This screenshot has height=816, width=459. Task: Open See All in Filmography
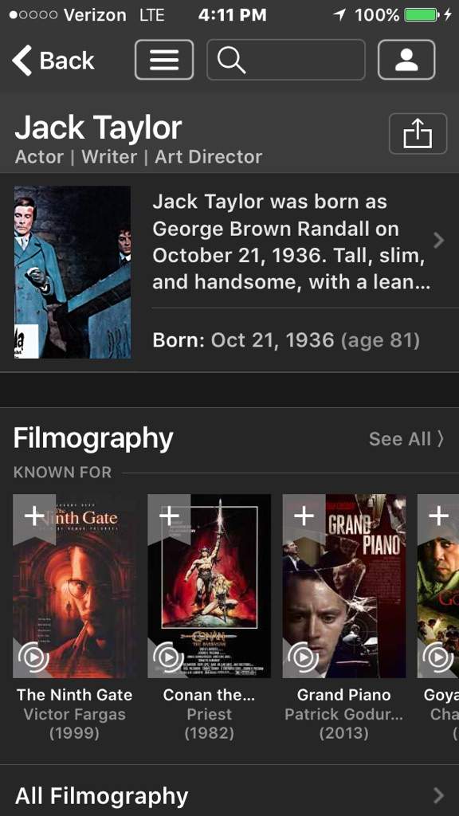(406, 439)
